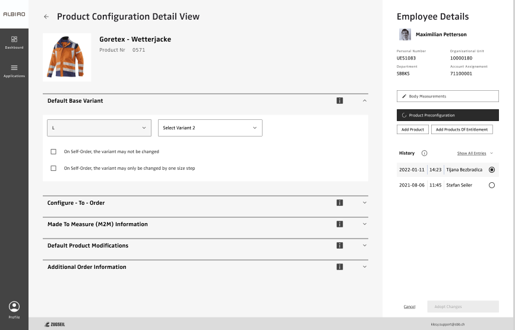This screenshot has width=515, height=330.
Task: Open Applications in the sidebar
Action: click(14, 71)
